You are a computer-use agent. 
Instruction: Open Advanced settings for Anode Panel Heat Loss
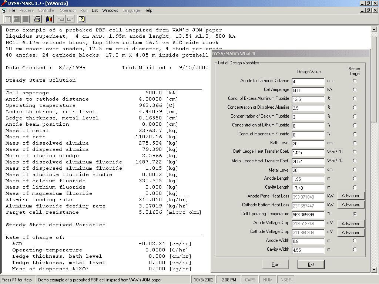(351, 196)
